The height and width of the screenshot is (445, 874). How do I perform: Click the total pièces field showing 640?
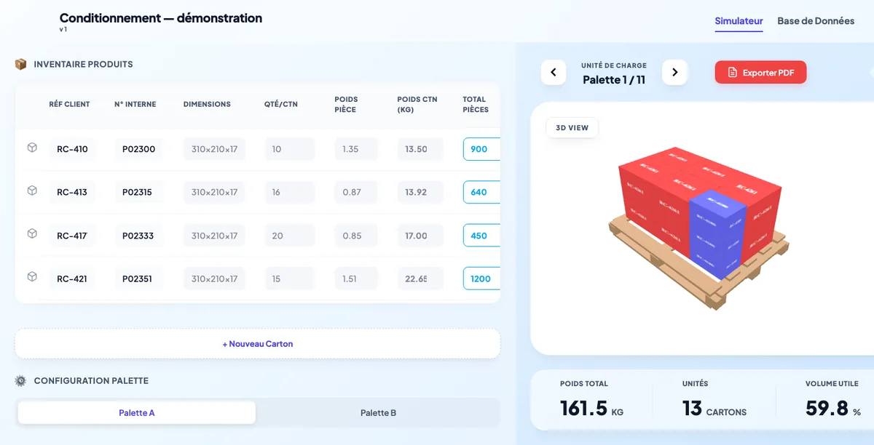coord(481,192)
